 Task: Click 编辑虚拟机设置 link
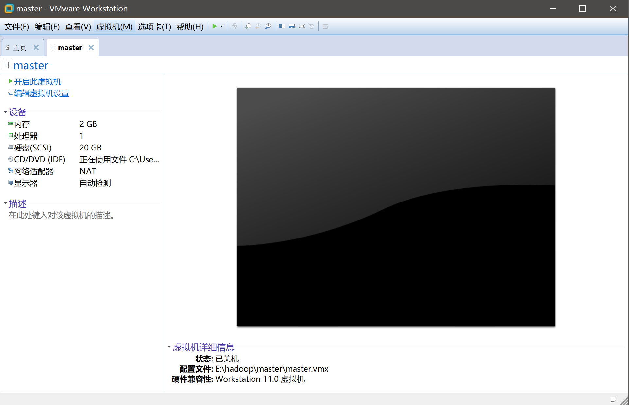coord(41,93)
